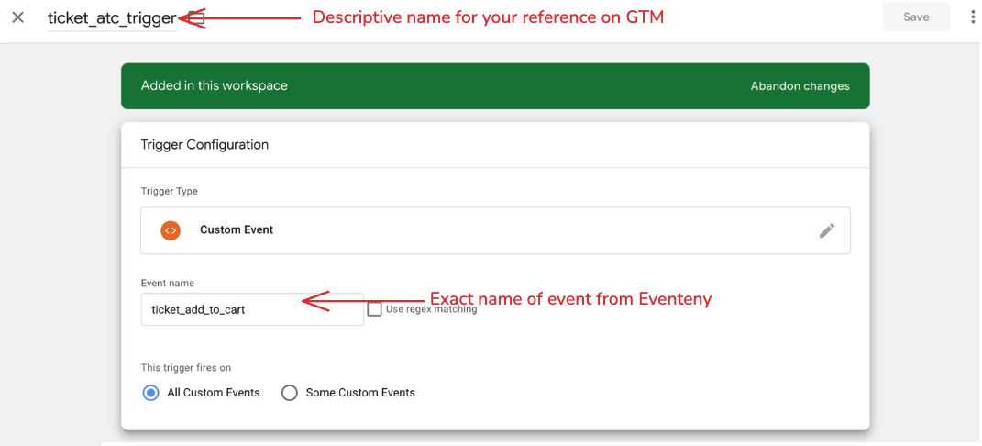The width and height of the screenshot is (982, 446).
Task: Click the Some Custom Events label text
Action: [360, 393]
